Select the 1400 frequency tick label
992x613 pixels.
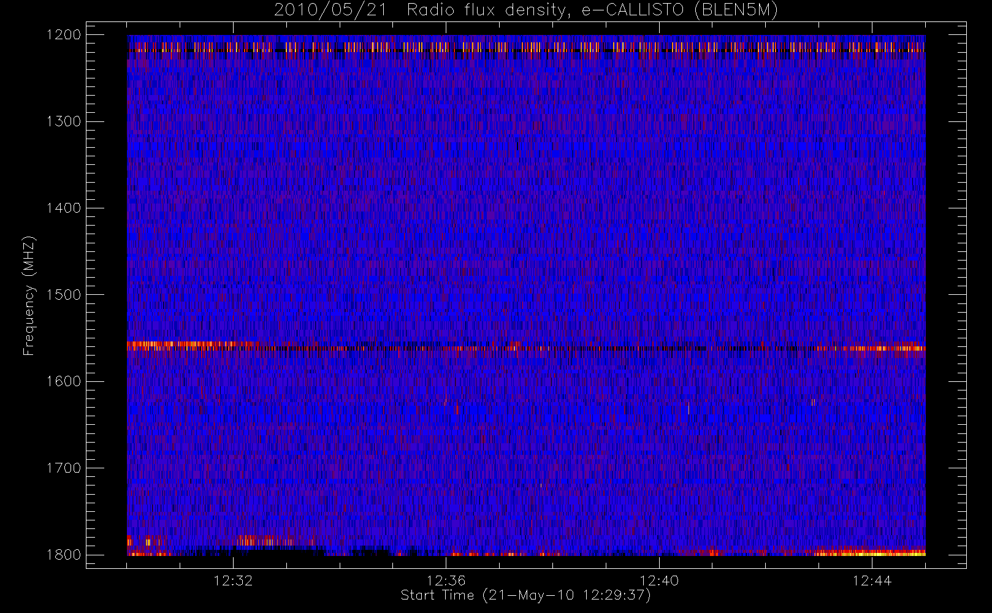point(64,208)
